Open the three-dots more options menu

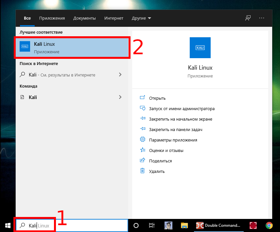point(262,18)
